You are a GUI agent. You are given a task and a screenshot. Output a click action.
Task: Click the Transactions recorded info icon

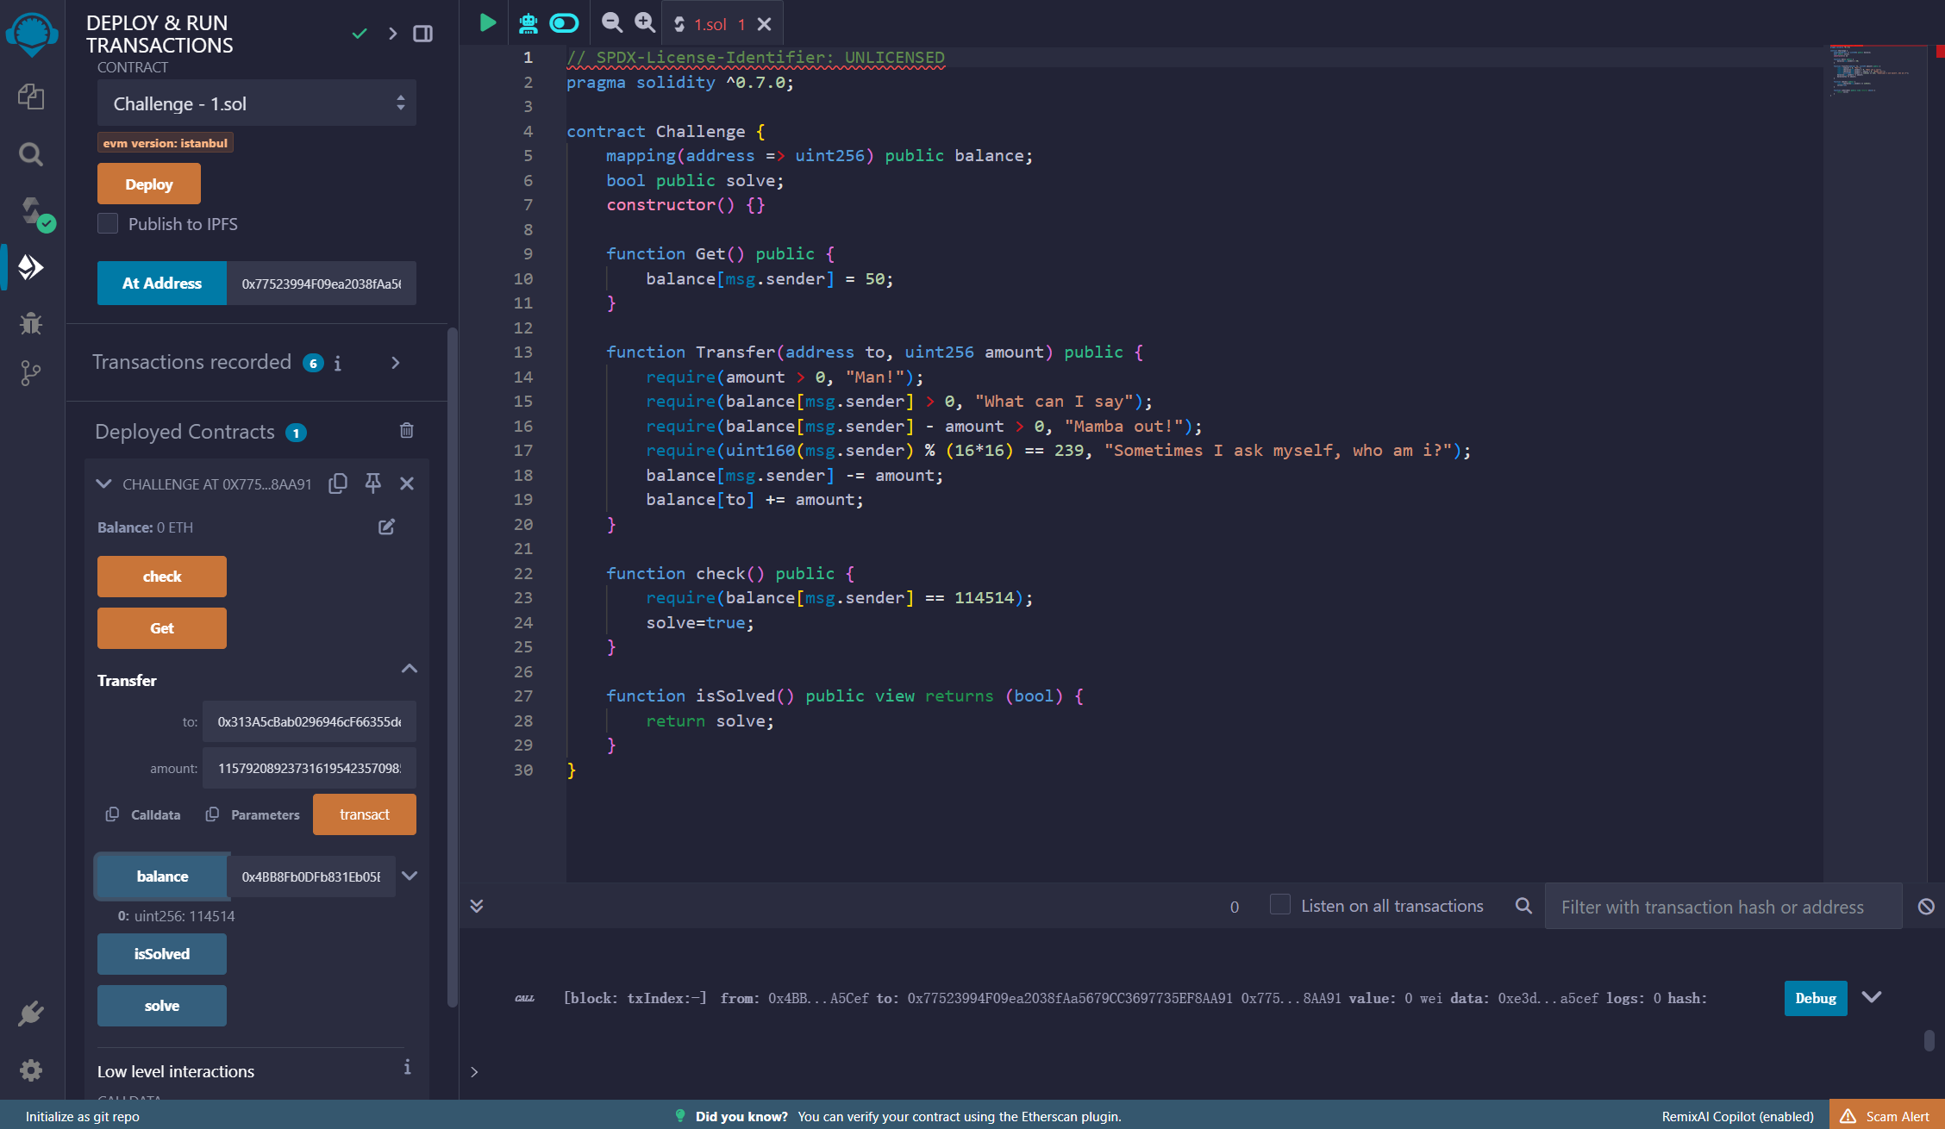[338, 364]
